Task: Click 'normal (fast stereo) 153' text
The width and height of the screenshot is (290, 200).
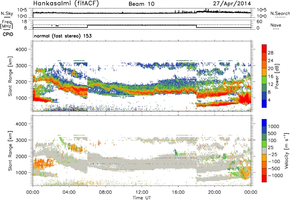Action: [63, 36]
